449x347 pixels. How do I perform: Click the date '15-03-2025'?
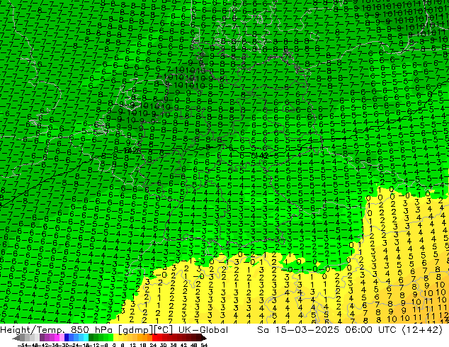pyautogui.click(x=307, y=330)
